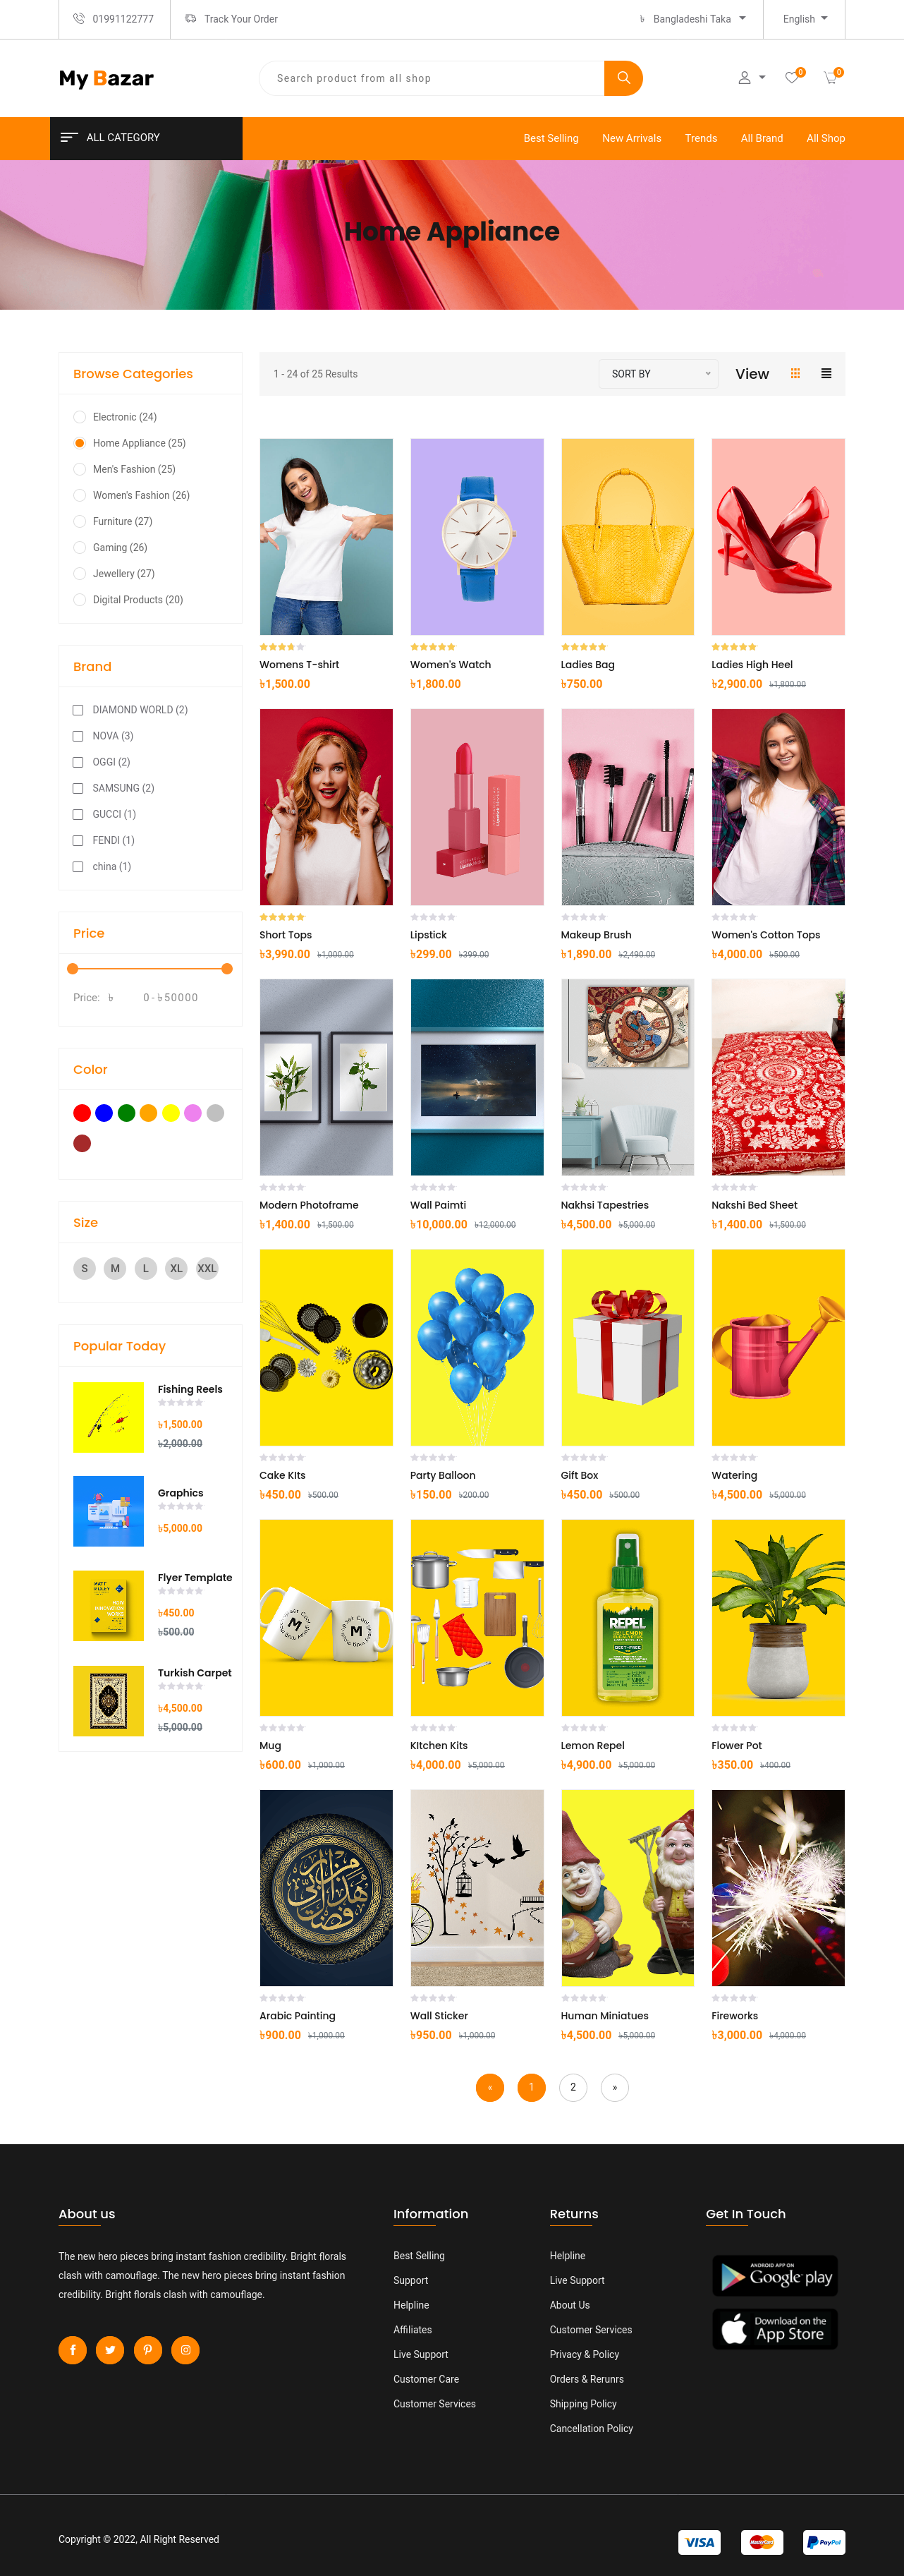
Task: Open the shopping cart icon
Action: click(x=830, y=78)
